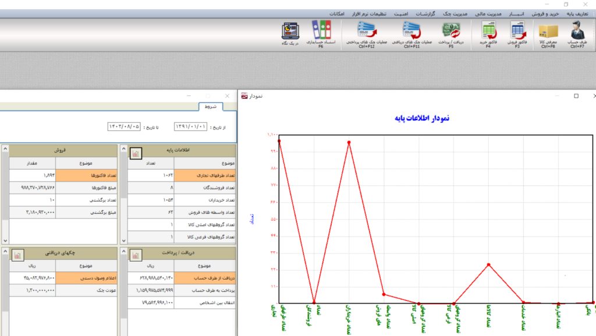Switch to the شروط tab
This screenshot has width=596, height=336.
211,107
